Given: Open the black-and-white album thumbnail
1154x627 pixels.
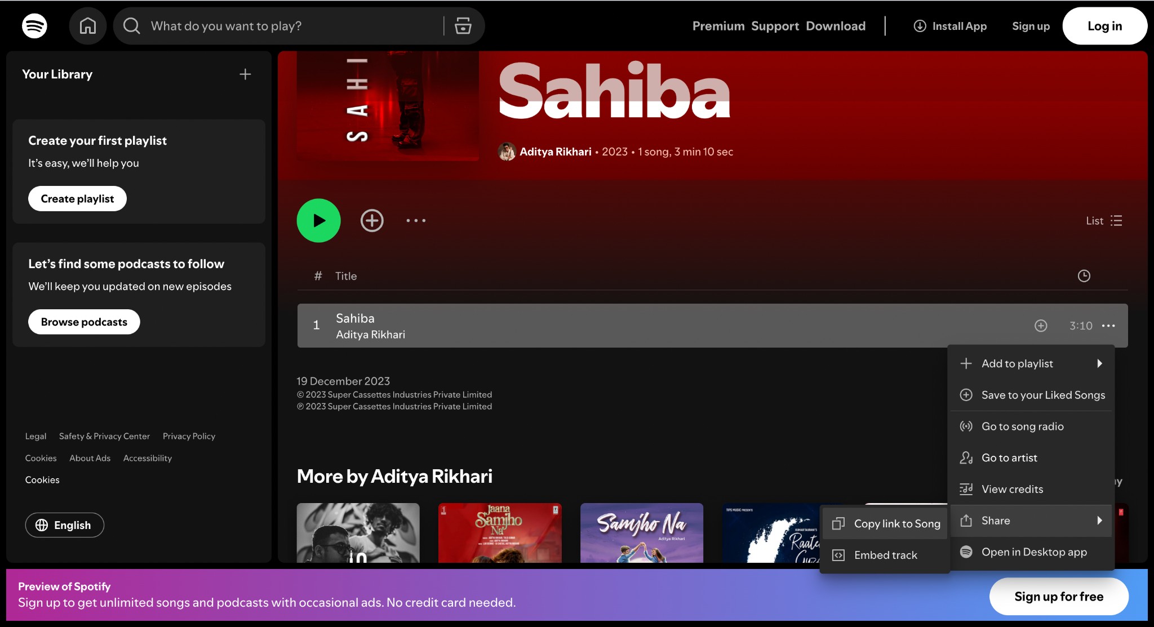Looking at the screenshot, I should [358, 533].
